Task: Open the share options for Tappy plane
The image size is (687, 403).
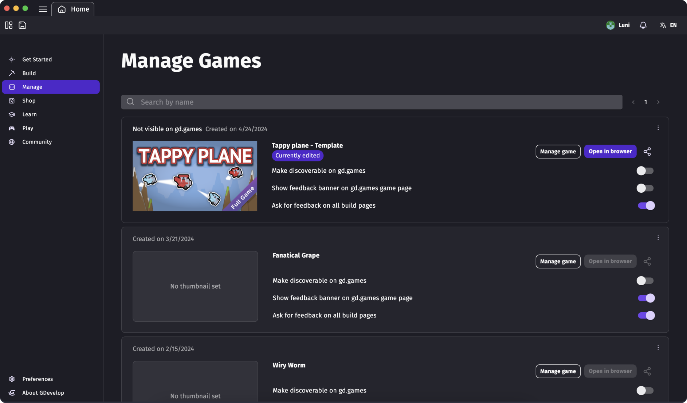Action: 647,151
